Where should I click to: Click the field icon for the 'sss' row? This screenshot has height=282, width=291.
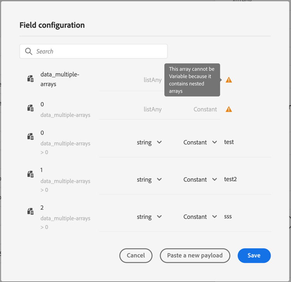(x=31, y=211)
